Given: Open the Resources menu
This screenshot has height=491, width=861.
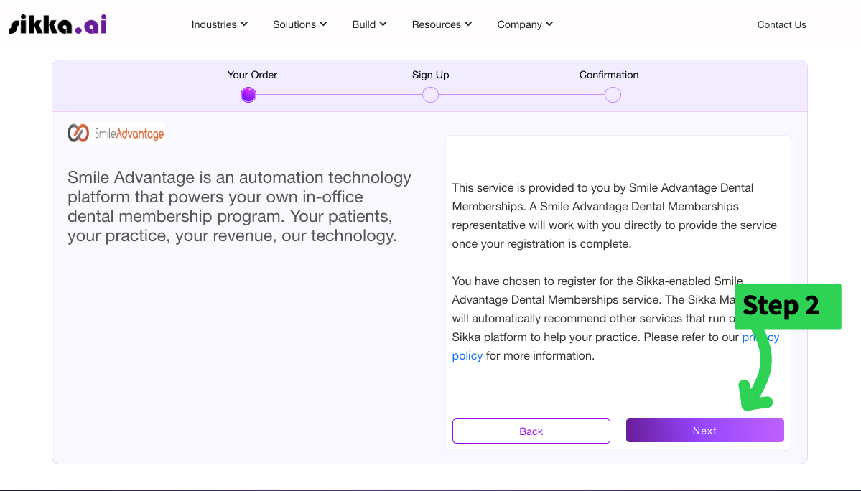Looking at the screenshot, I should tap(442, 24).
